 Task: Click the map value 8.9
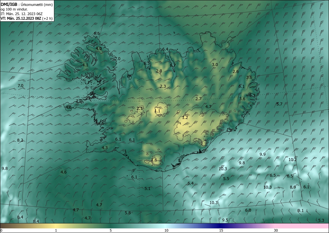coord(293,187)
